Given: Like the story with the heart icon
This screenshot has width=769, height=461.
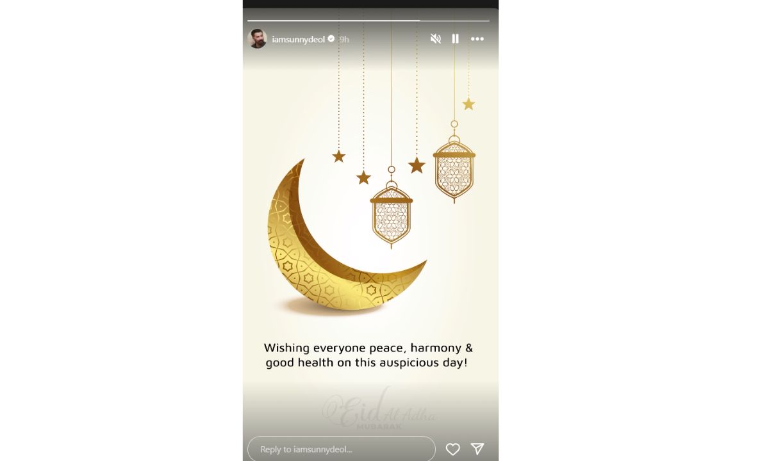Looking at the screenshot, I should click(x=453, y=449).
